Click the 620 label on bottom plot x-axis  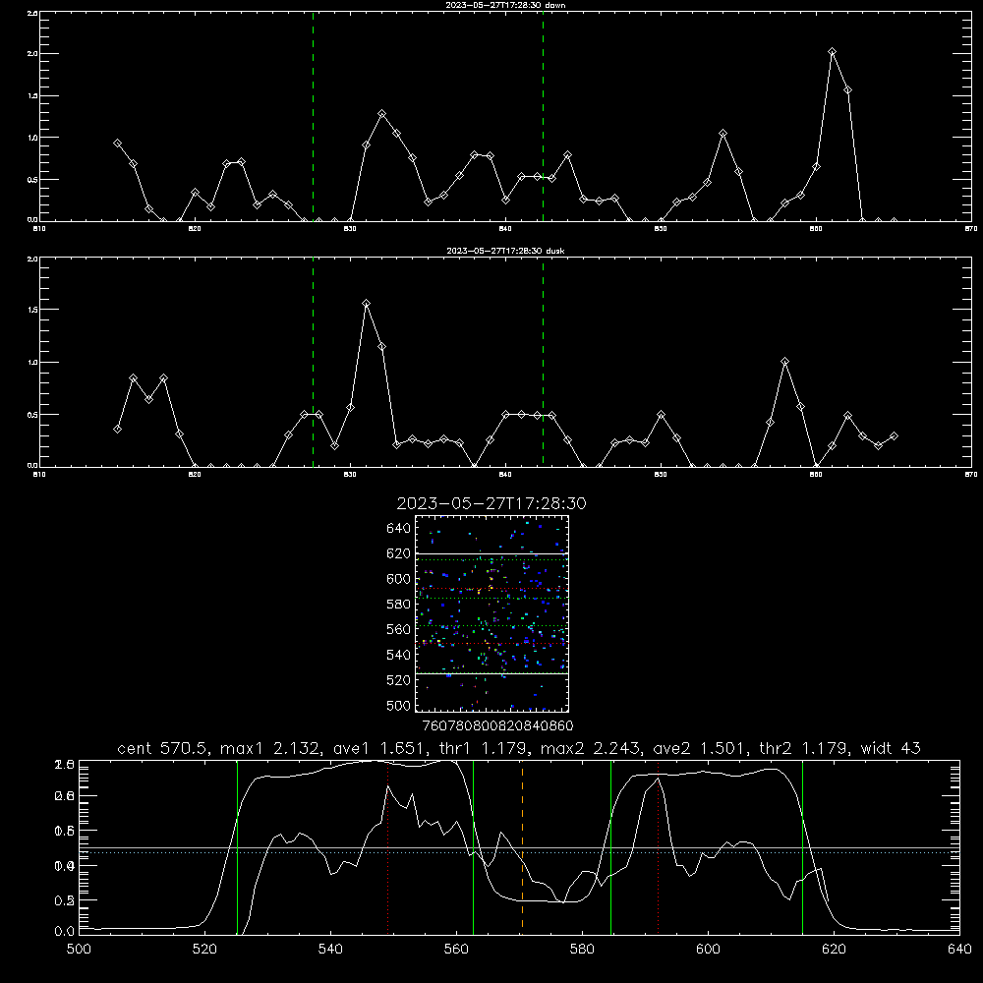[x=834, y=950]
